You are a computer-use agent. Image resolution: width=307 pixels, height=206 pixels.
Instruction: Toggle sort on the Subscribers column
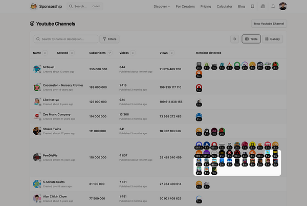pyautogui.click(x=109, y=53)
